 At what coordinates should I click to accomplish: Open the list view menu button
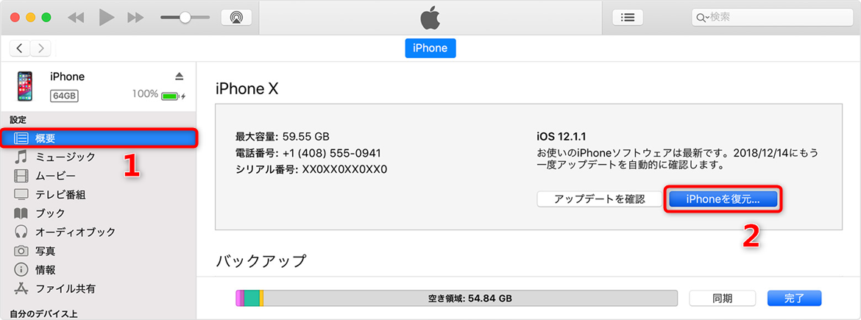pos(628,18)
